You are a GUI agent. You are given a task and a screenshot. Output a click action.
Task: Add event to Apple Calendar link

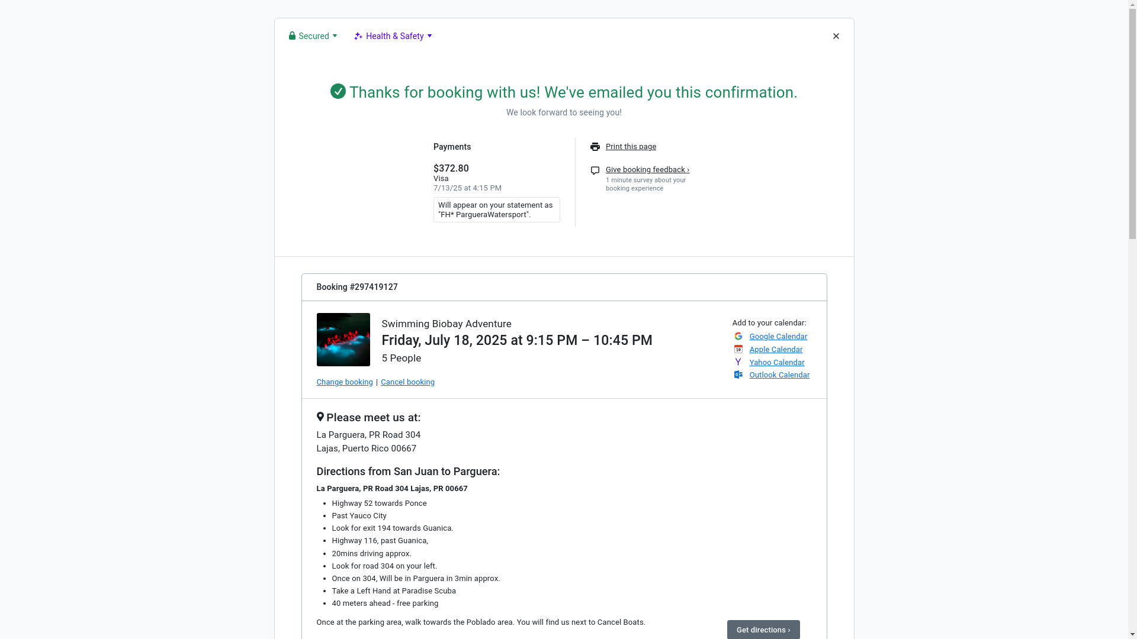pos(776,350)
